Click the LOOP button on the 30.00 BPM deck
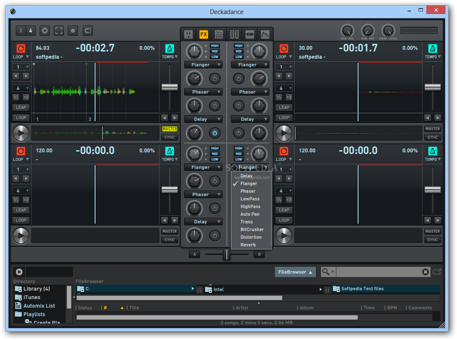The image size is (457, 340). [x=284, y=117]
